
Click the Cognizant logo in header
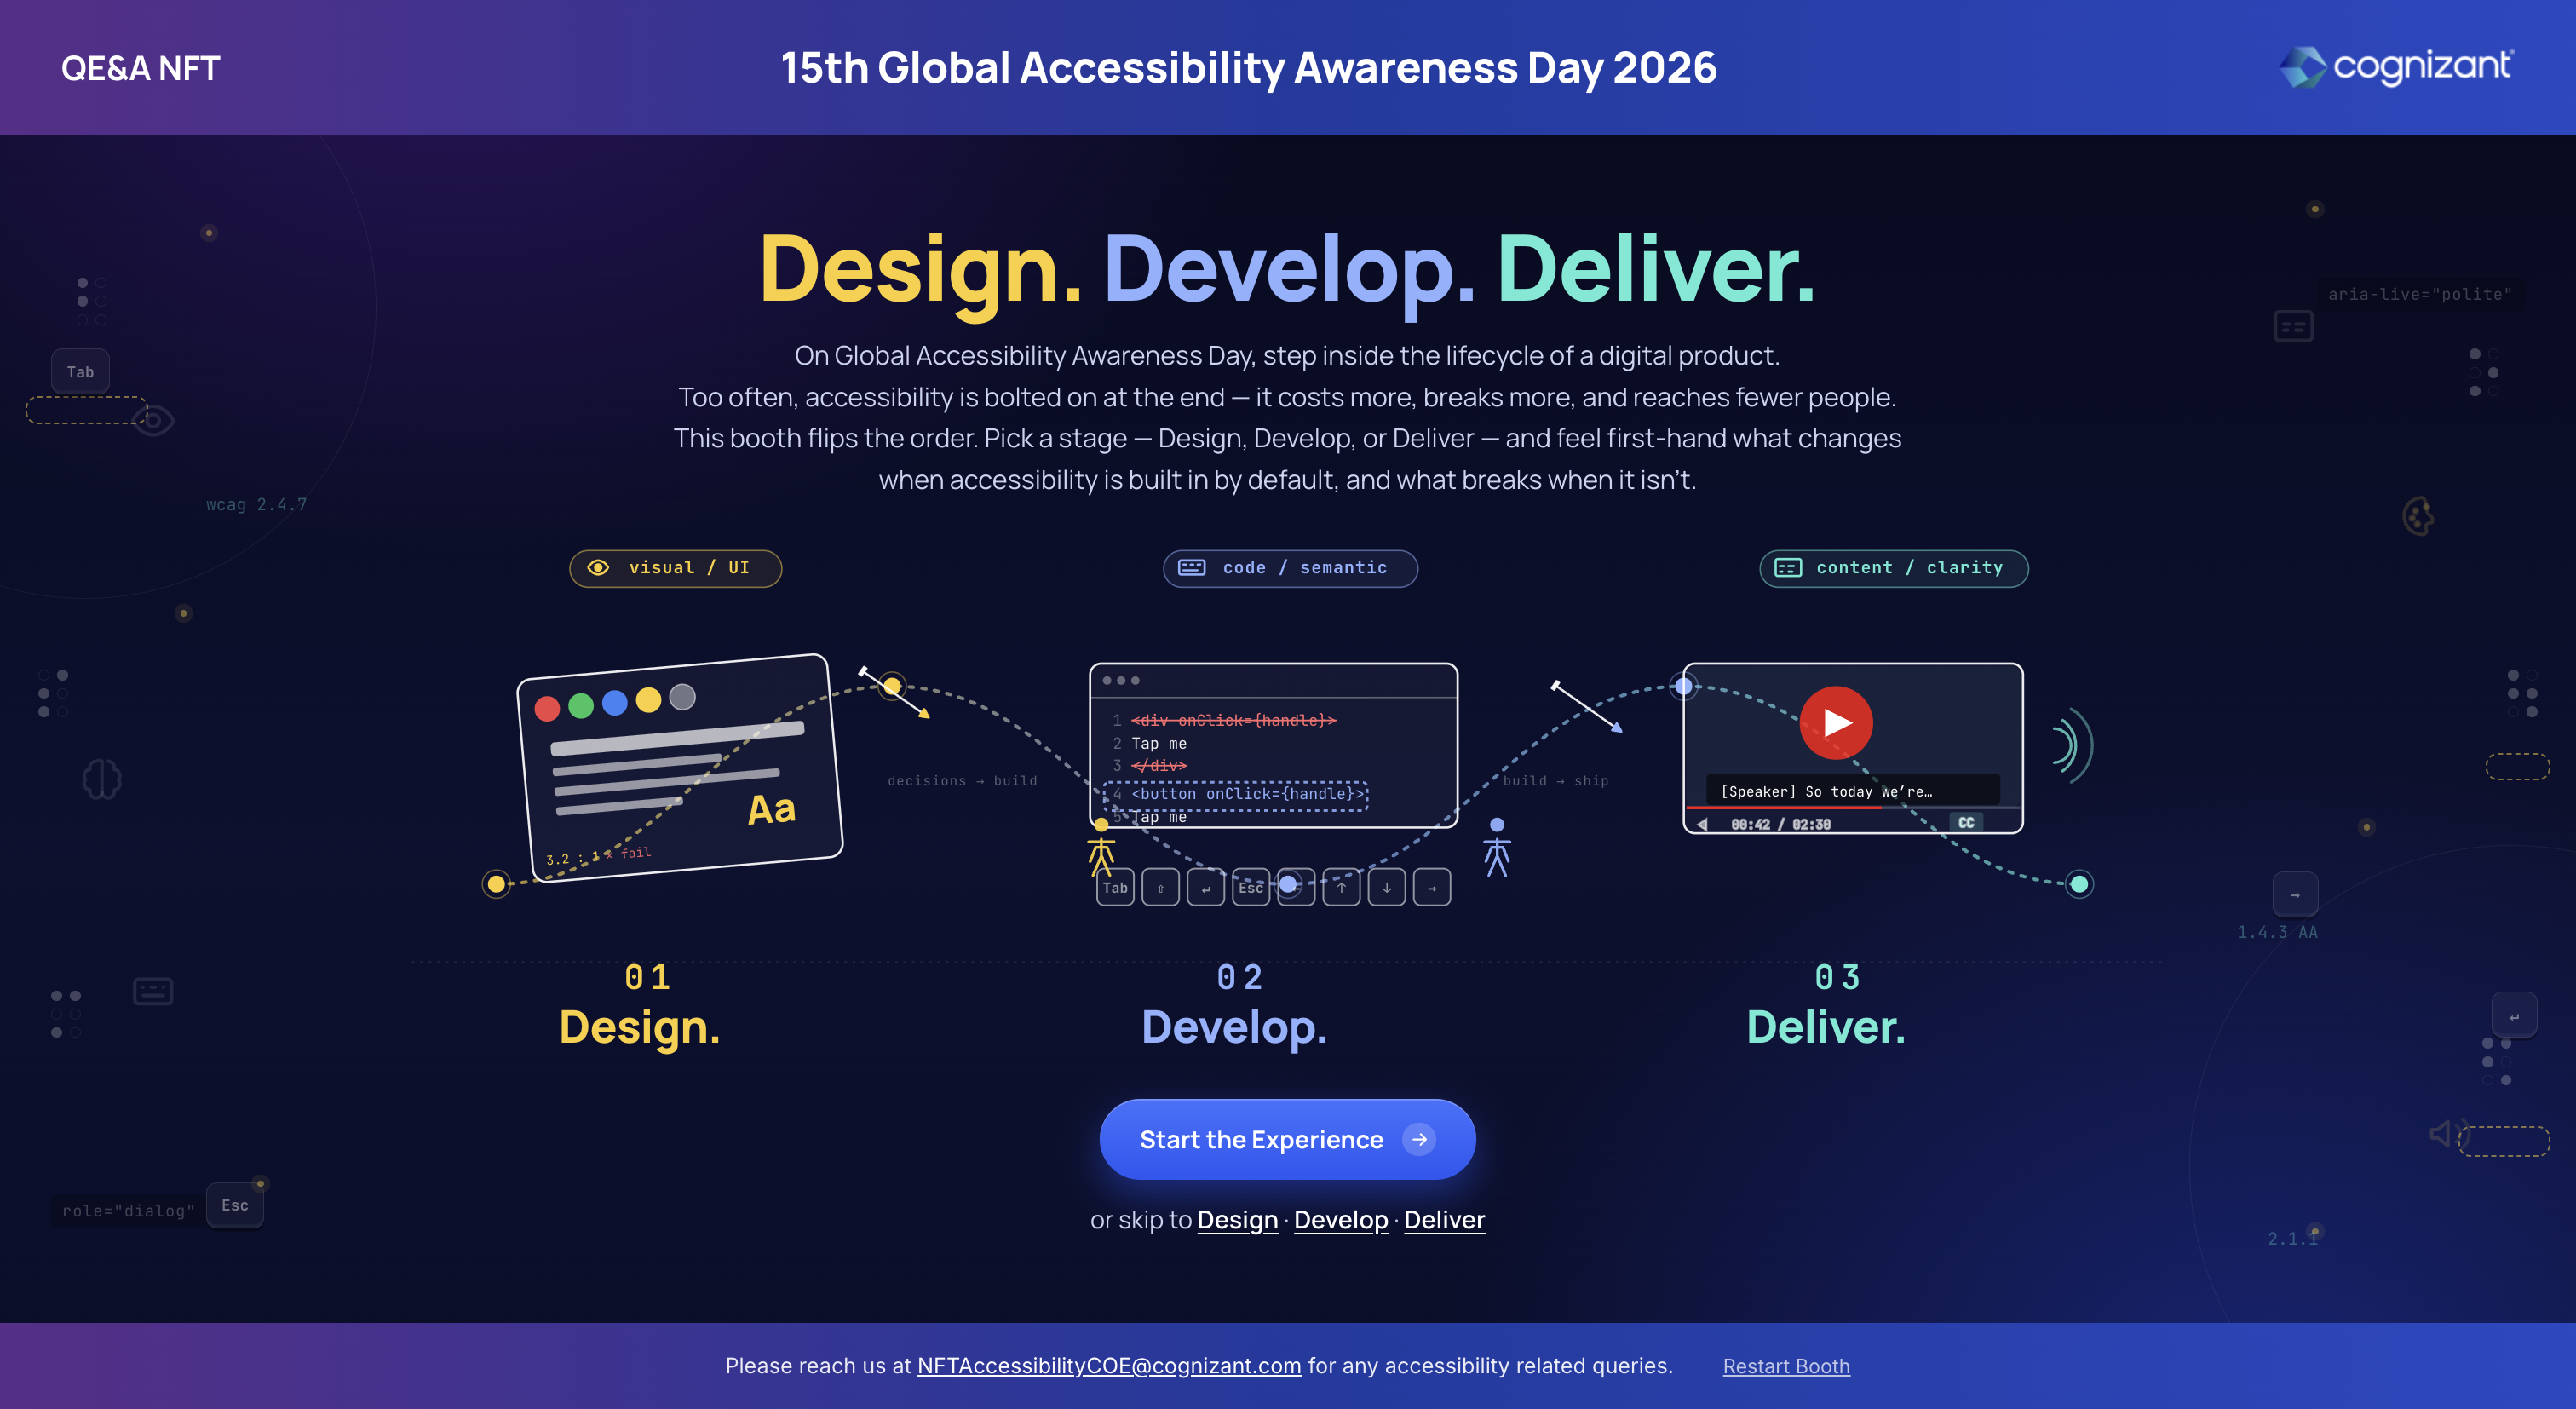2395,67
